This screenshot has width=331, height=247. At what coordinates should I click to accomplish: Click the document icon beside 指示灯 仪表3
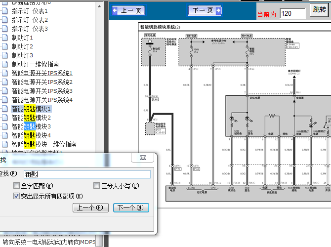coord(4,29)
